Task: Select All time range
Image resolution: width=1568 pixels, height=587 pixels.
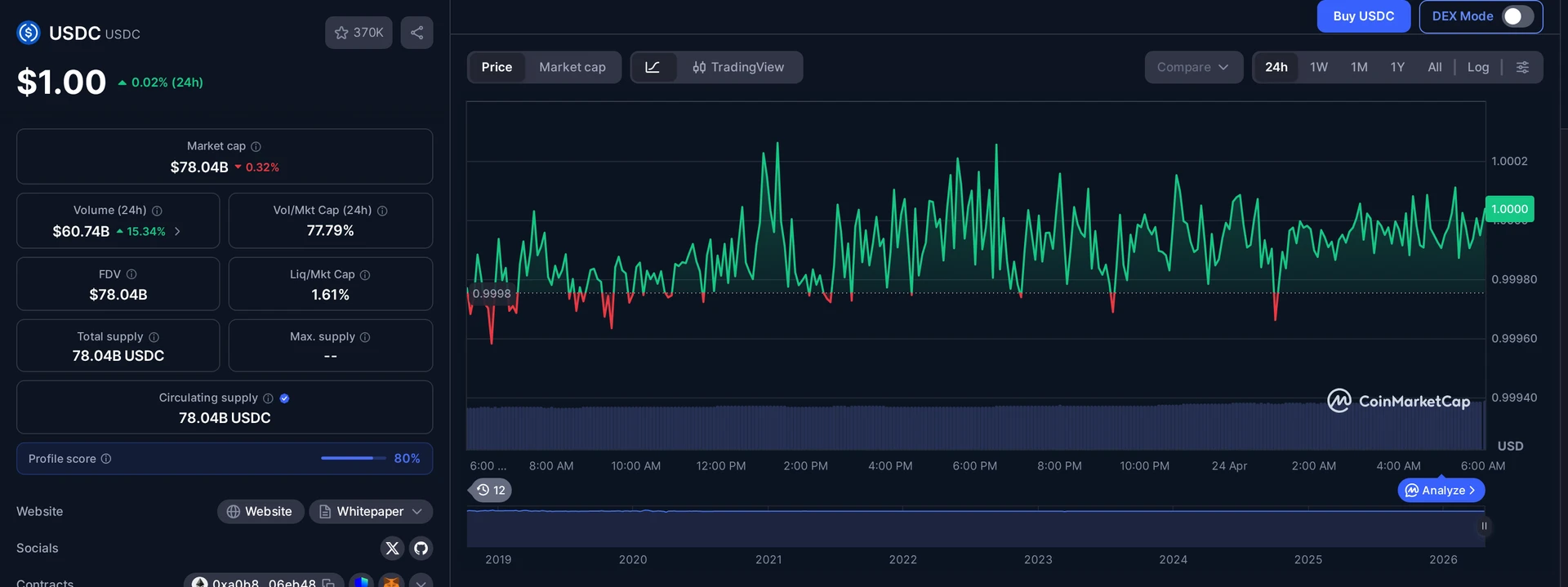Action: coord(1435,67)
